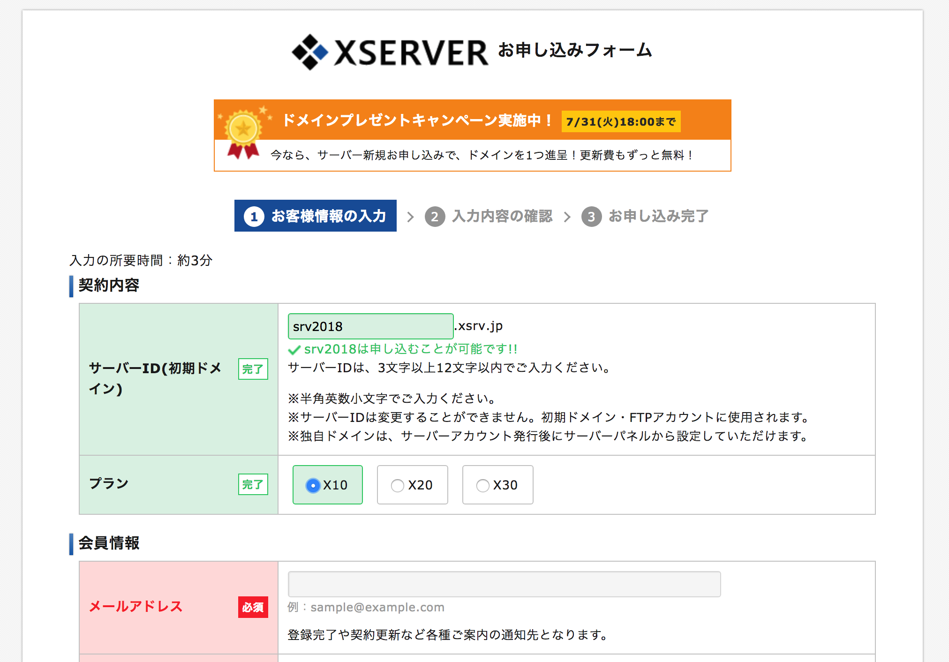Click the server ID field containing srv2018
The image size is (949, 662).
click(370, 326)
